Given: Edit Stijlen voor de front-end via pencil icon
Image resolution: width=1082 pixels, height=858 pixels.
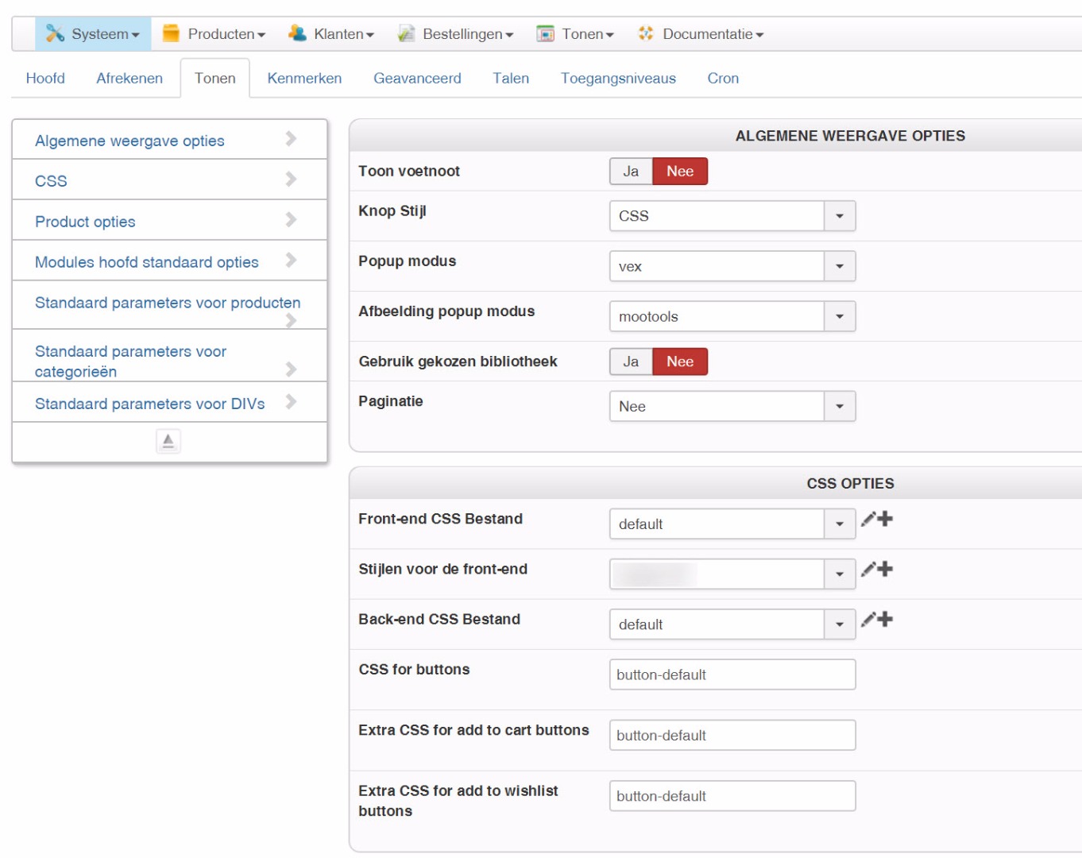Looking at the screenshot, I should 868,570.
